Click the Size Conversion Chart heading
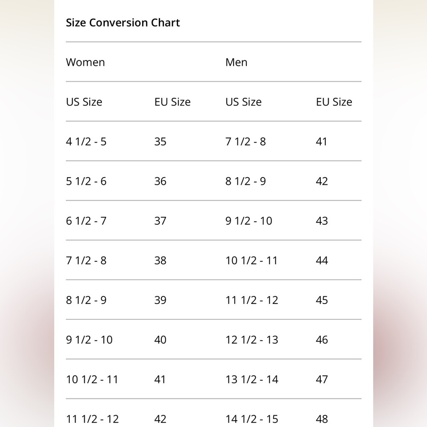427x427 pixels. (x=123, y=23)
